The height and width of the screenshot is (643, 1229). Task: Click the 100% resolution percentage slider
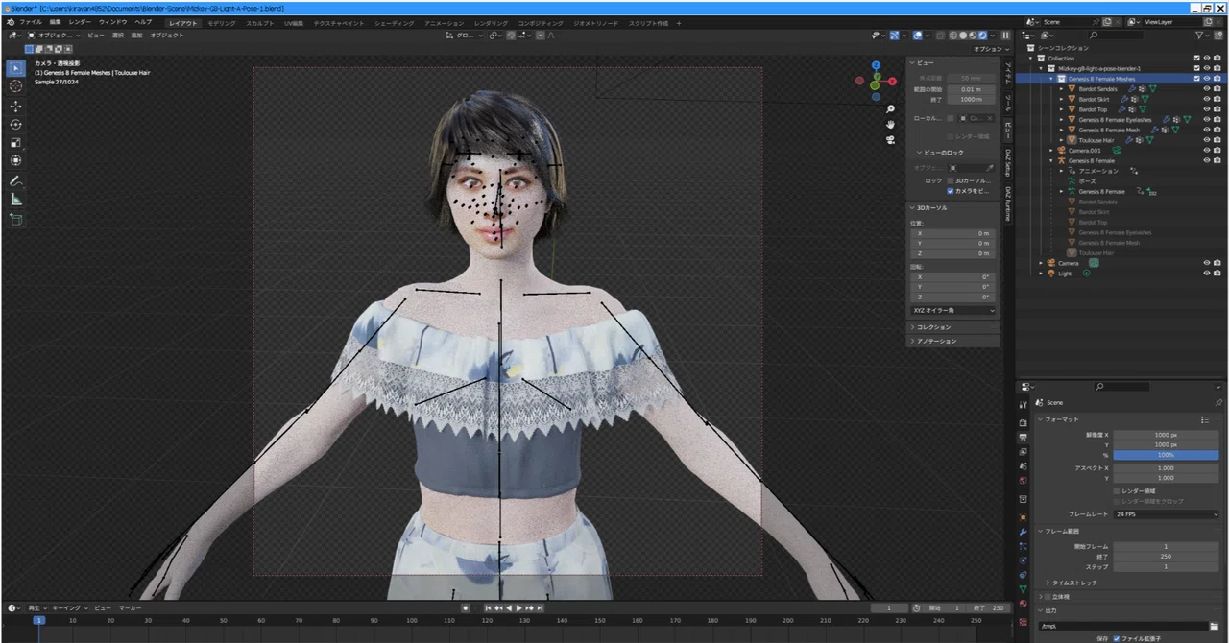tap(1167, 455)
